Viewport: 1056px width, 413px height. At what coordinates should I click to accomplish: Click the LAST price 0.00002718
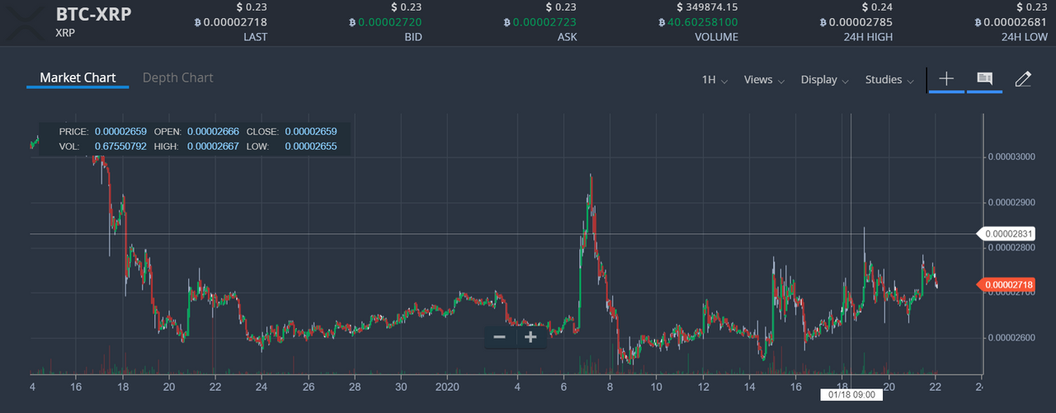232,22
